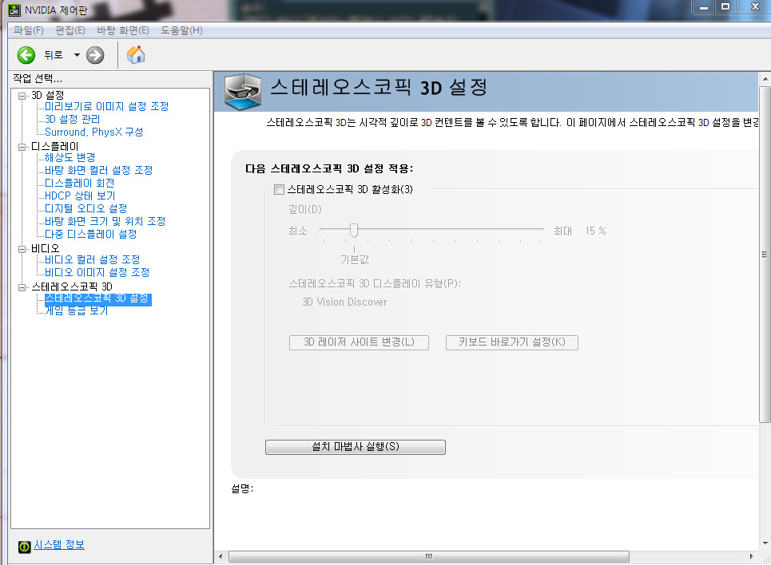Open the 도움말(H) menu
The image size is (771, 565).
pos(181,30)
